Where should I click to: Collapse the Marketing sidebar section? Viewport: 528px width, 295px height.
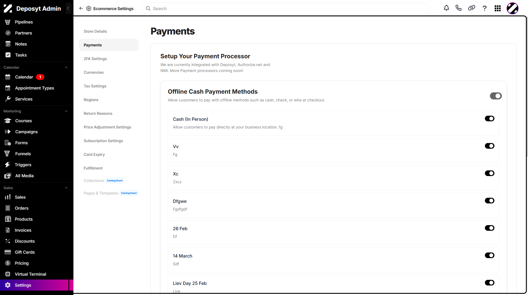coord(66,111)
